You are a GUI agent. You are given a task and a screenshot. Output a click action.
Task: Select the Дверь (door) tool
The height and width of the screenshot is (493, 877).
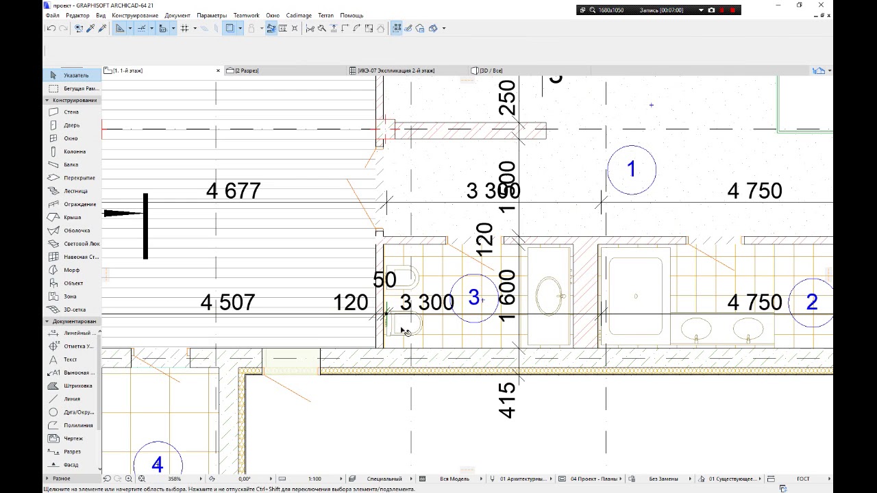[x=72, y=125]
